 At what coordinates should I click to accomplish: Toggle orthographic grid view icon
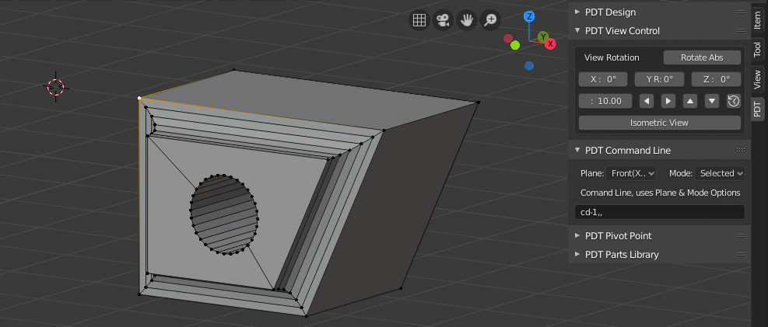coord(419,20)
